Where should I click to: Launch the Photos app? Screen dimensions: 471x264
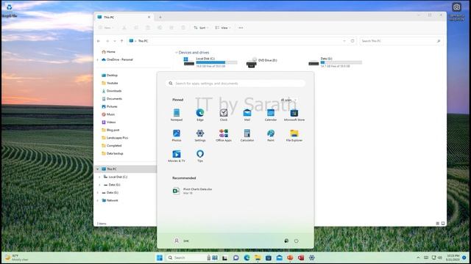[177, 136]
